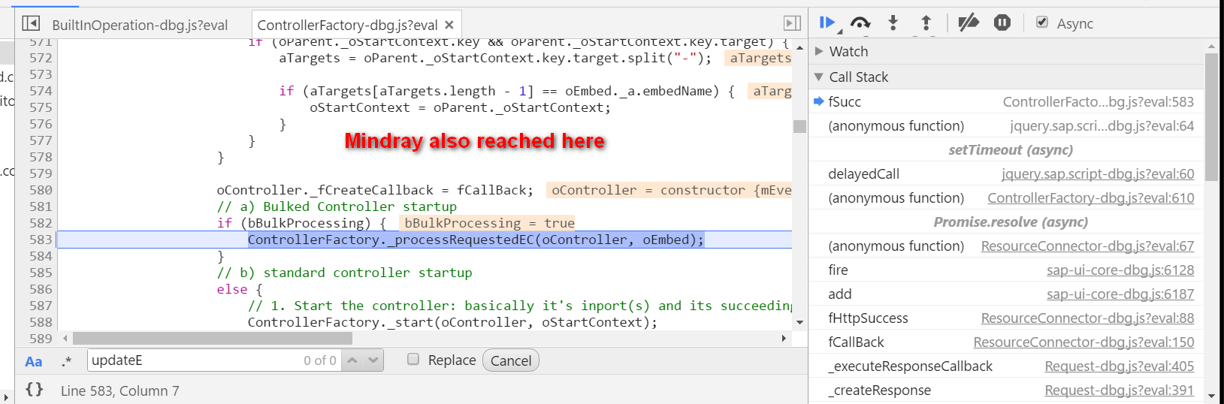The image size is (1224, 404).
Task: Toggle case-sensitive search Aa button
Action: point(33,361)
